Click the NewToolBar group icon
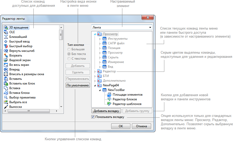233x141 pixels. pos(104,90)
